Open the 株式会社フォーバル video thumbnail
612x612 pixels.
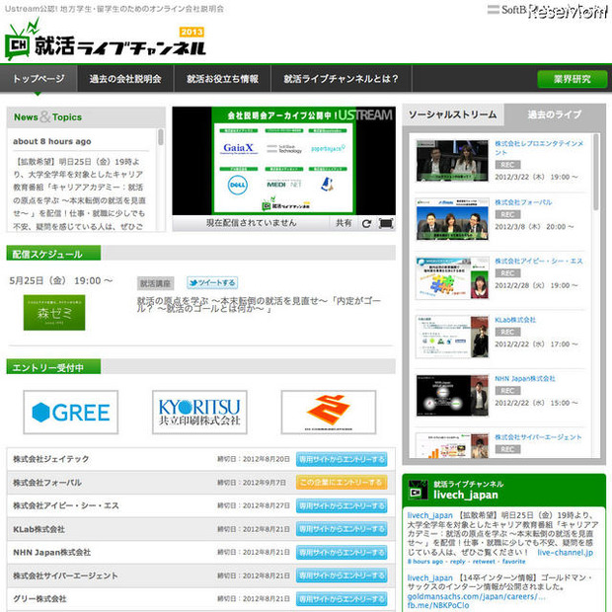[452, 219]
